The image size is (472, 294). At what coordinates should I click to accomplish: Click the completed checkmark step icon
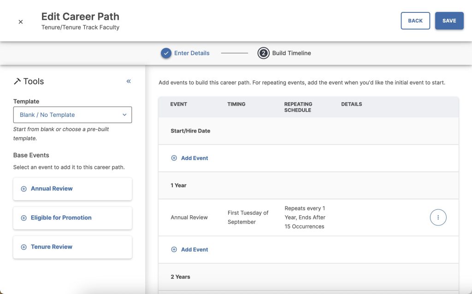pos(166,53)
